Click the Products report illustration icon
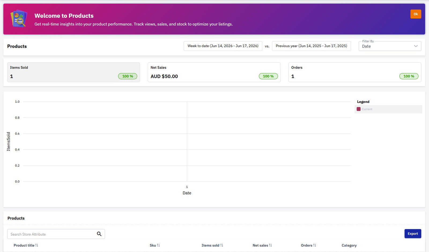 pos(19,18)
